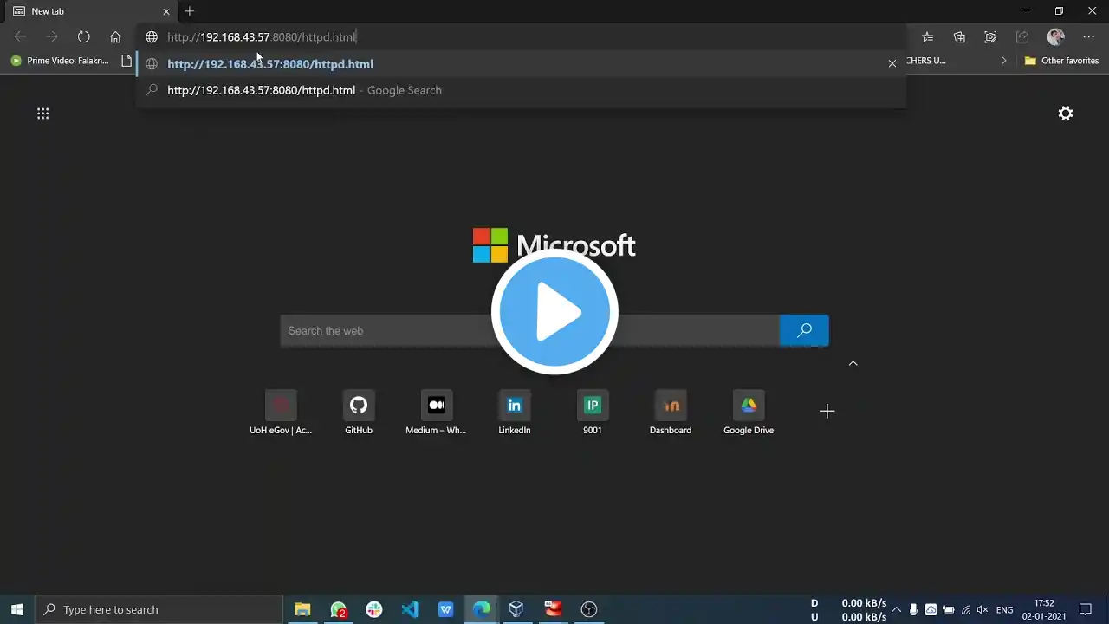Click the blue web search button
1109x624 pixels.
point(804,330)
